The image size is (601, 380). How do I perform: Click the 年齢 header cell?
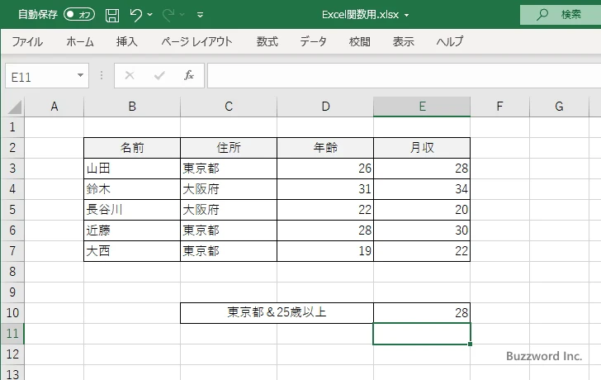[325, 148]
